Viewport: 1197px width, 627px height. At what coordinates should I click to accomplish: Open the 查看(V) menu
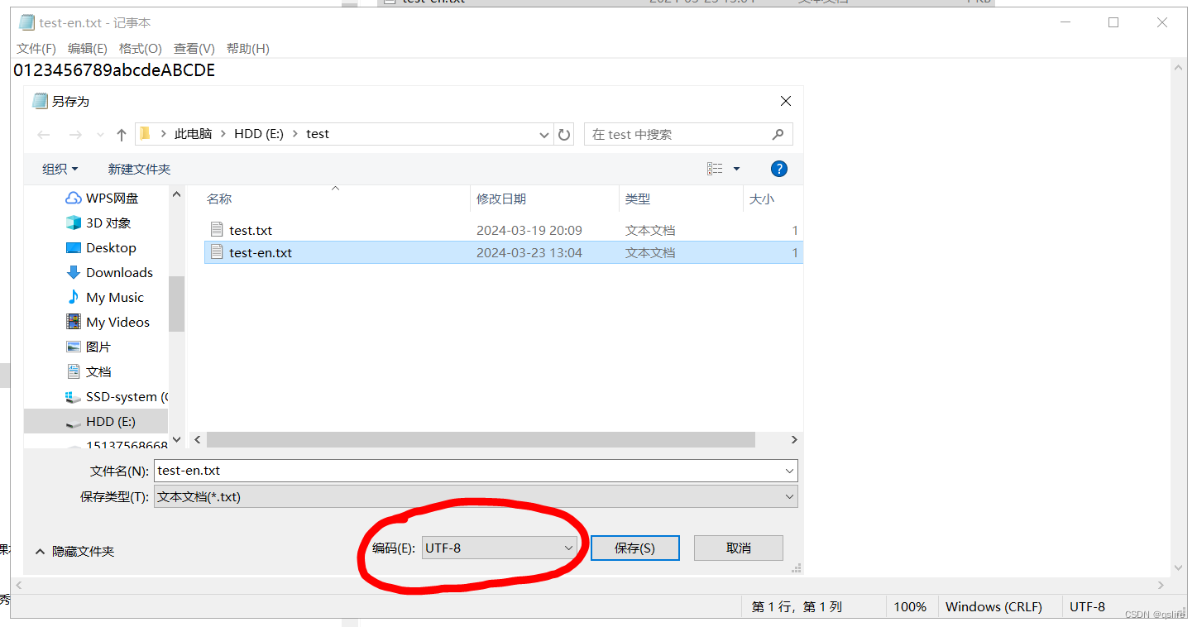[x=194, y=49]
